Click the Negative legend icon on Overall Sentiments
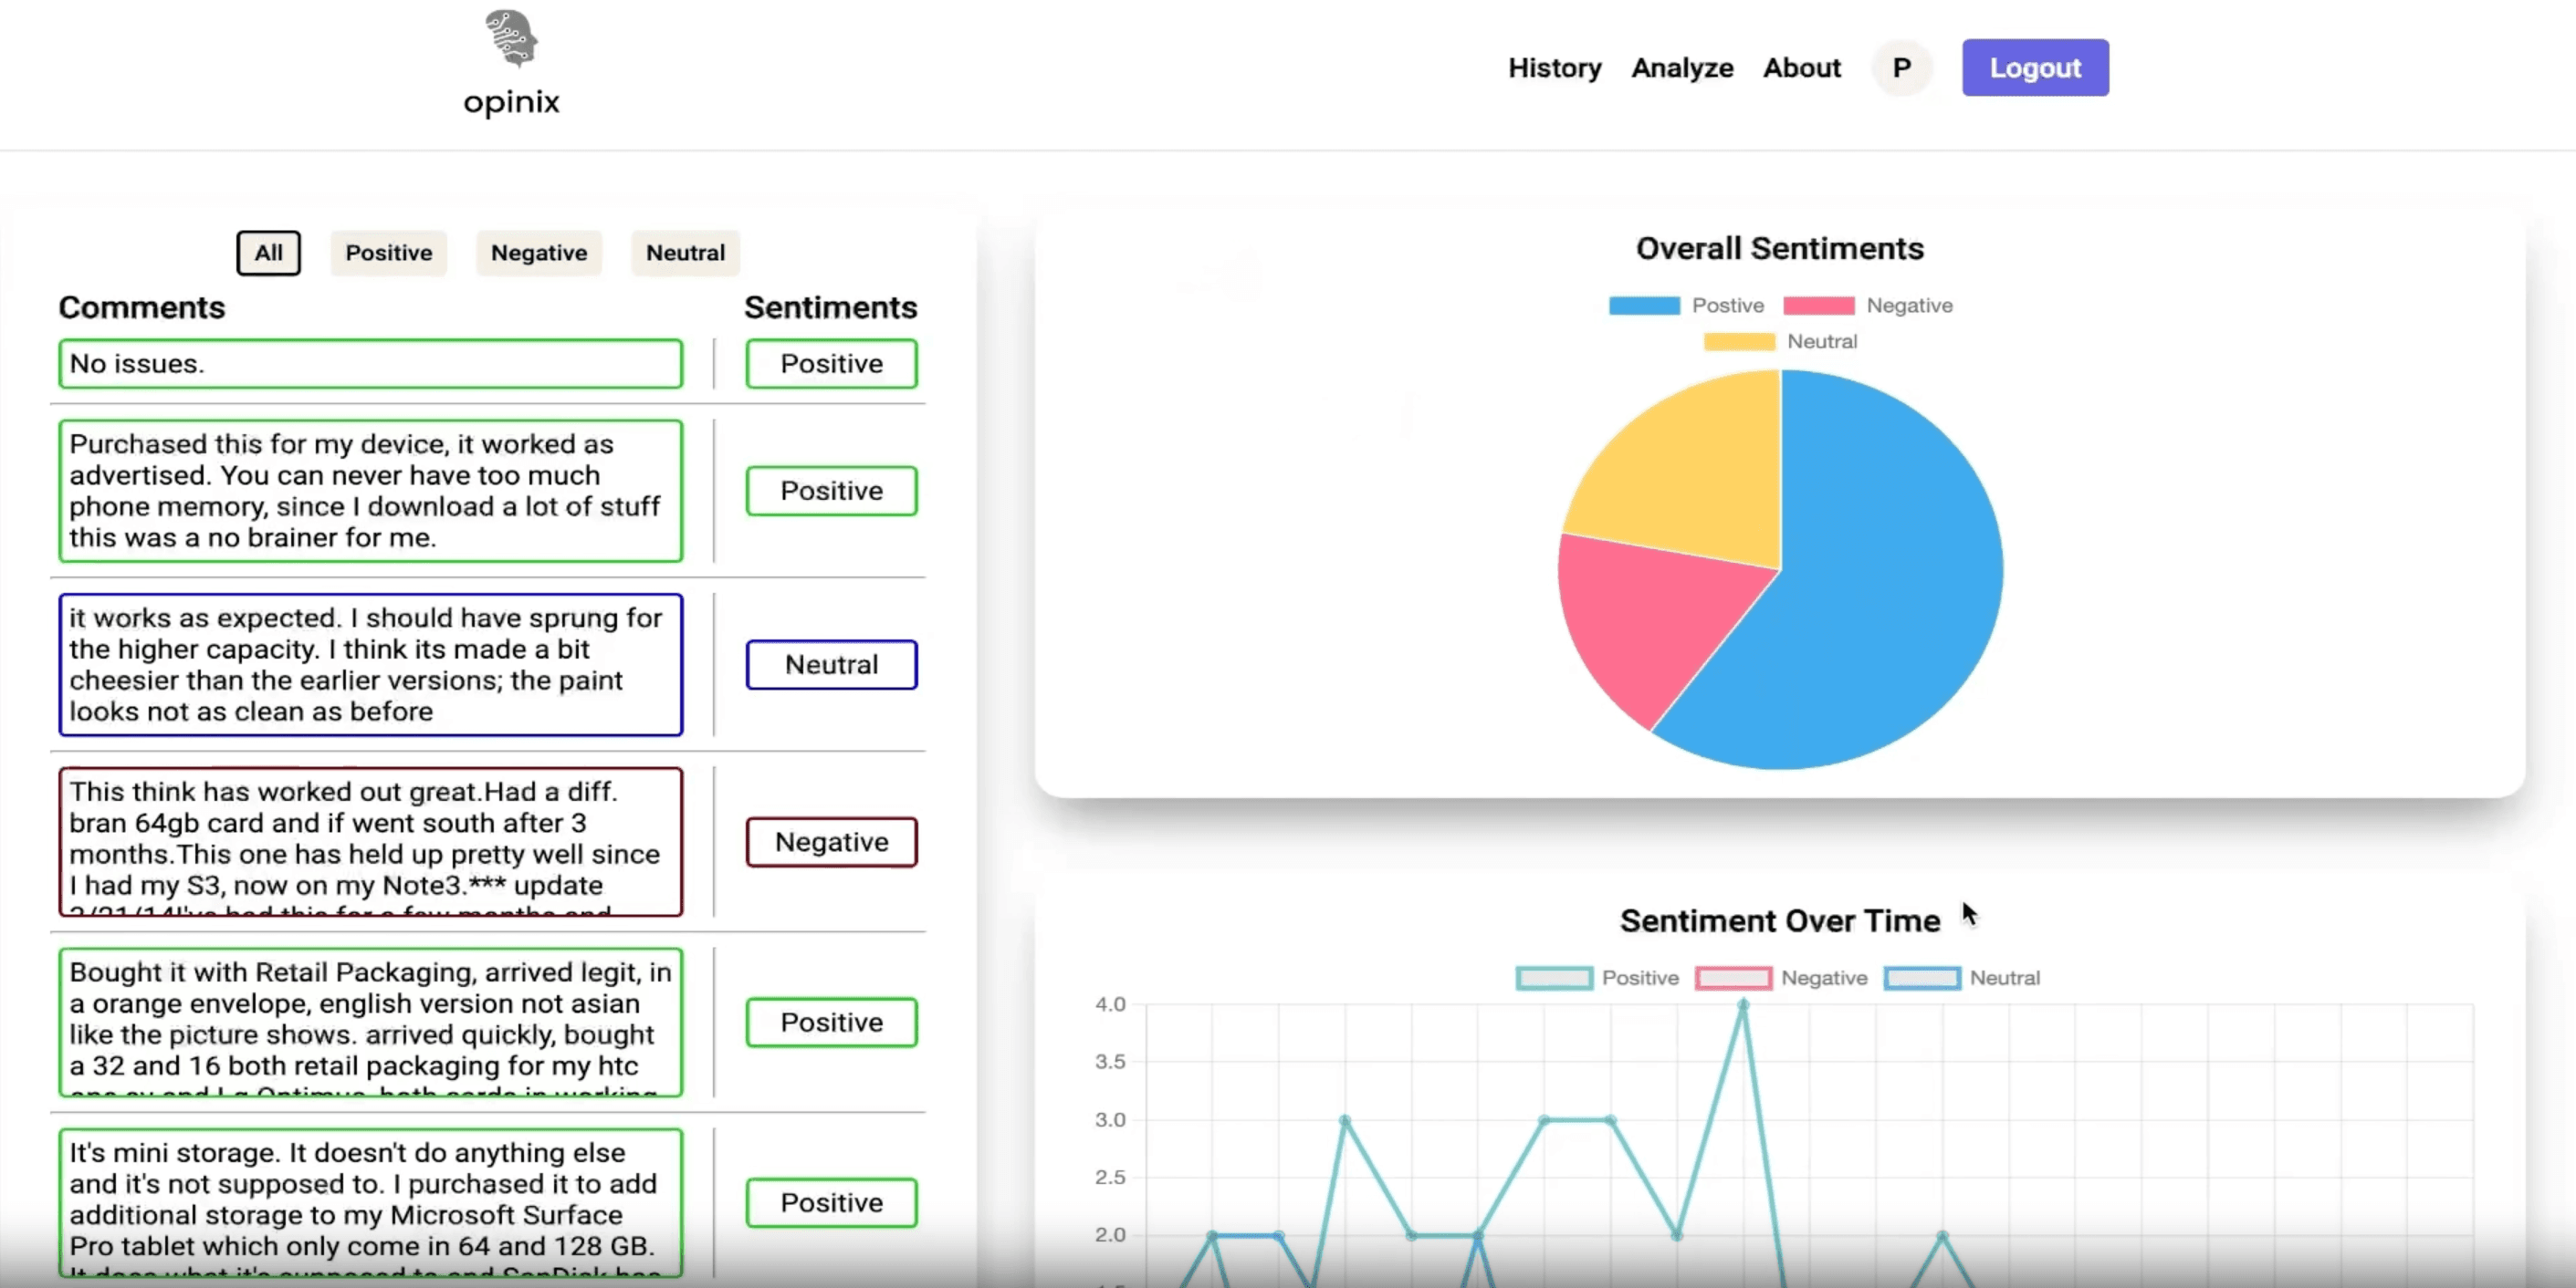 coord(1820,305)
